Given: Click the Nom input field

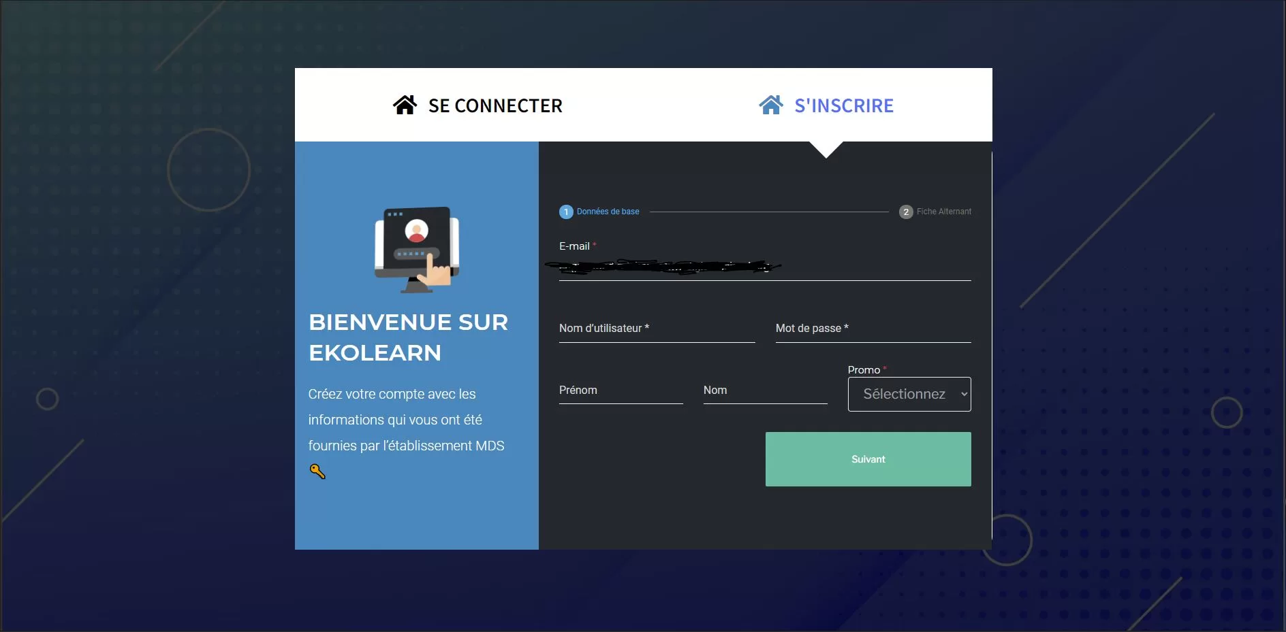Looking at the screenshot, I should (766, 390).
